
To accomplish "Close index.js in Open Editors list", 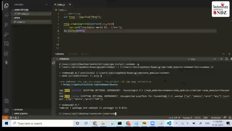I will click(x=15, y=14).
